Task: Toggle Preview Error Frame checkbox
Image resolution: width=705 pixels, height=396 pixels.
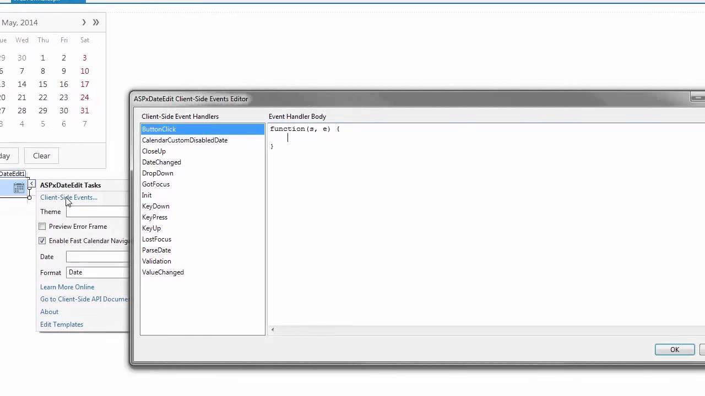Action: 42,227
